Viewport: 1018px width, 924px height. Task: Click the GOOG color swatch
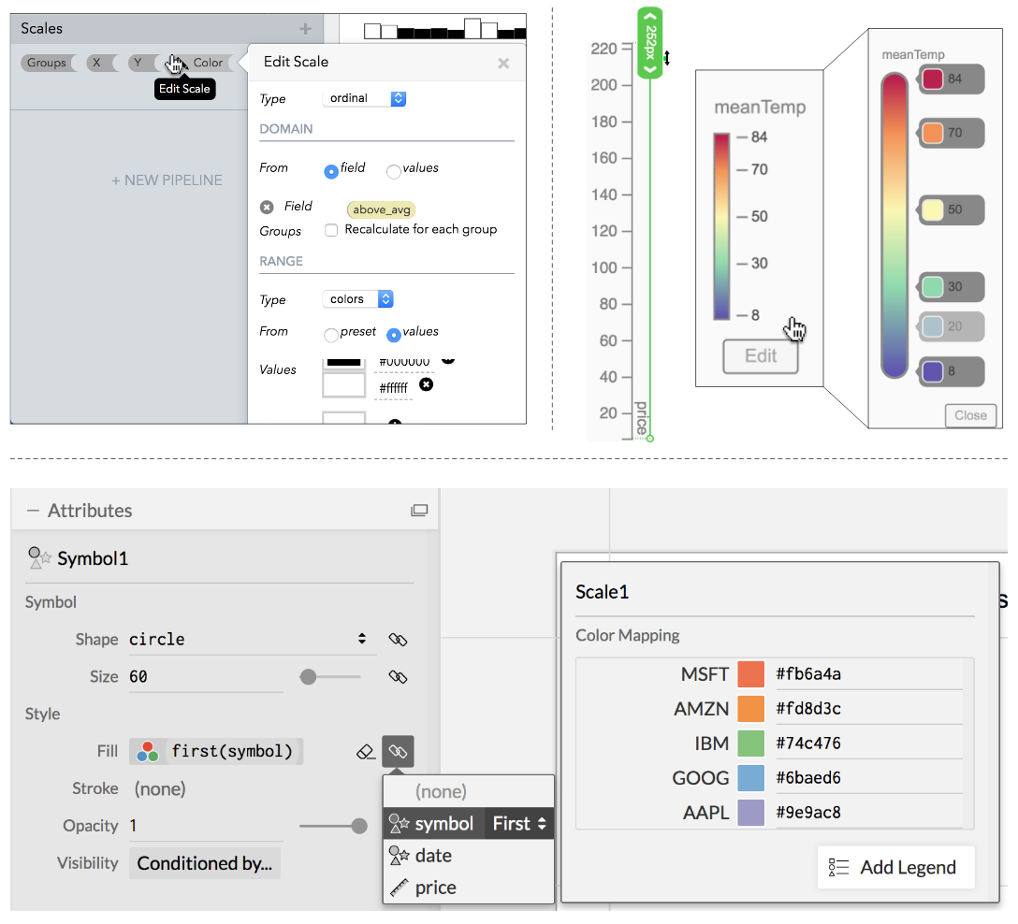click(x=750, y=778)
